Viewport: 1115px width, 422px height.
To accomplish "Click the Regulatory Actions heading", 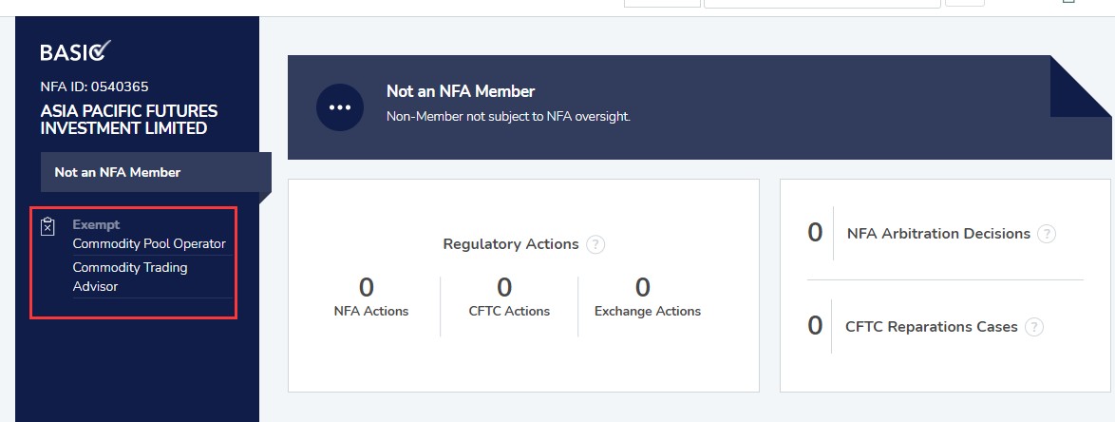I will click(x=510, y=244).
